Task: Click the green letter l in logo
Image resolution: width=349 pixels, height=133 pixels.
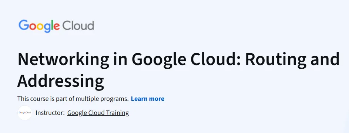Action: tap(53, 25)
